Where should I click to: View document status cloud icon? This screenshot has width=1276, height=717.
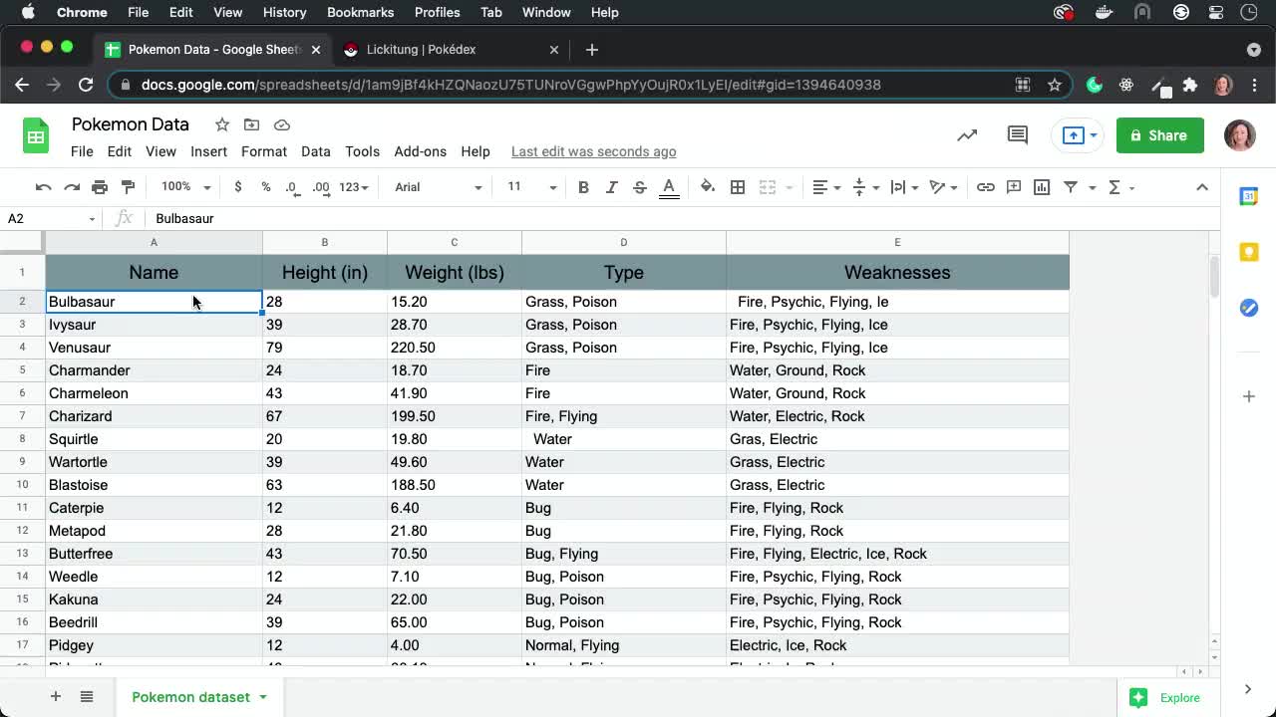(282, 124)
